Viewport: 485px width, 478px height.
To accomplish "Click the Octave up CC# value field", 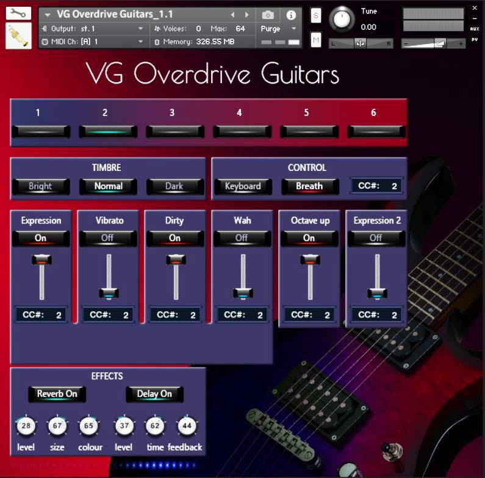I will [x=309, y=315].
